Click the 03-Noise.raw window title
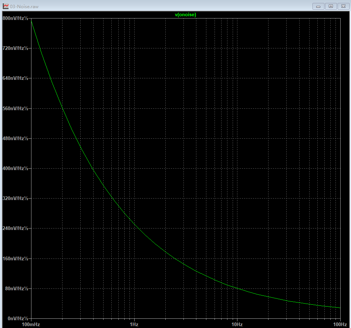The width and height of the screenshot is (351, 328). [24, 7]
